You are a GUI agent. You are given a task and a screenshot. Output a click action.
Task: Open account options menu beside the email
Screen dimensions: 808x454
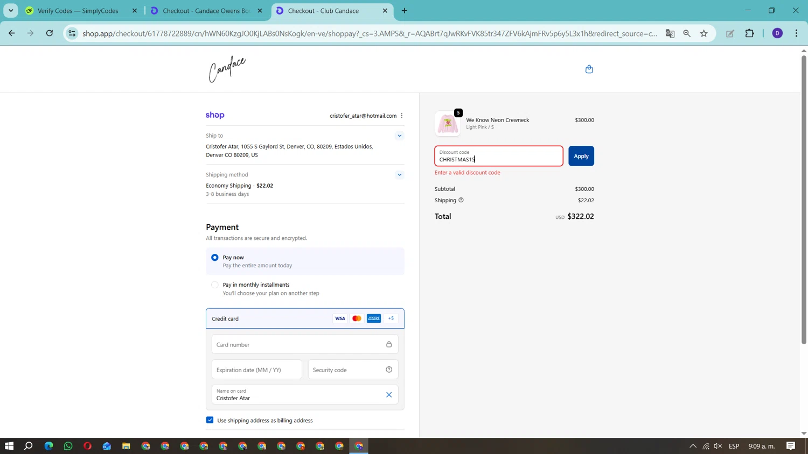tap(402, 116)
